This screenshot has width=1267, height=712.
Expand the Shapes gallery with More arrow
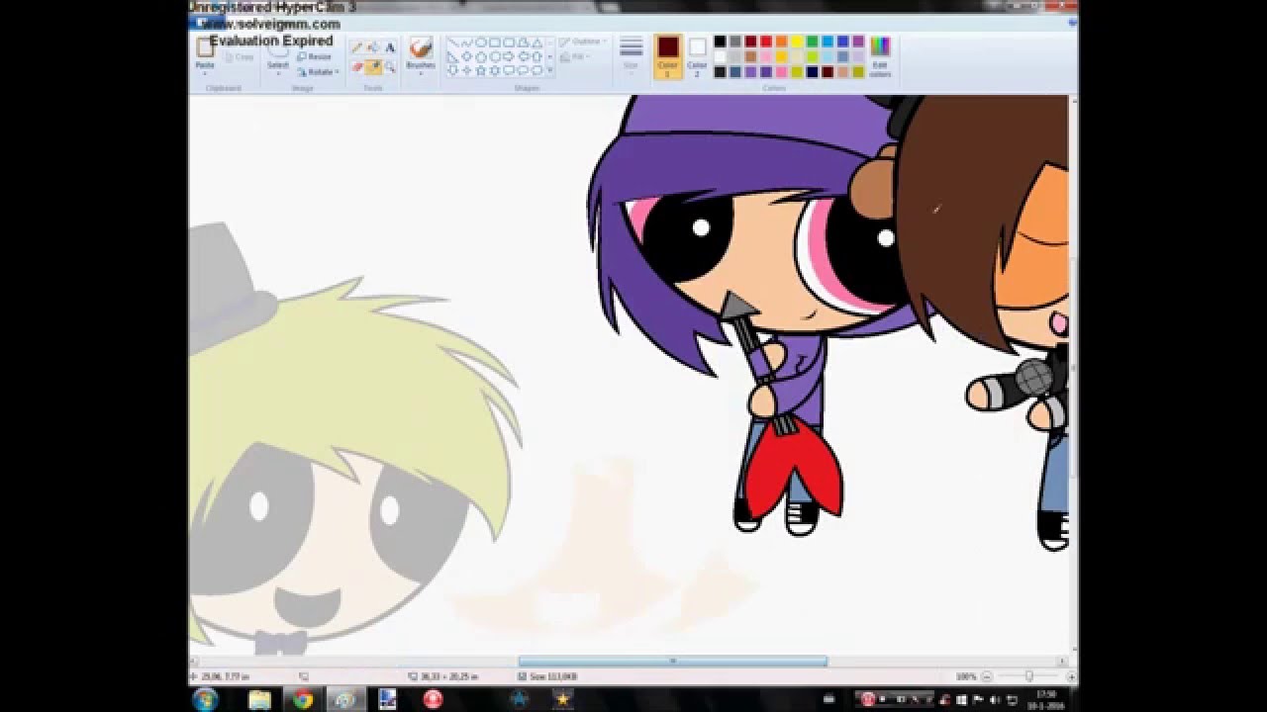549,71
